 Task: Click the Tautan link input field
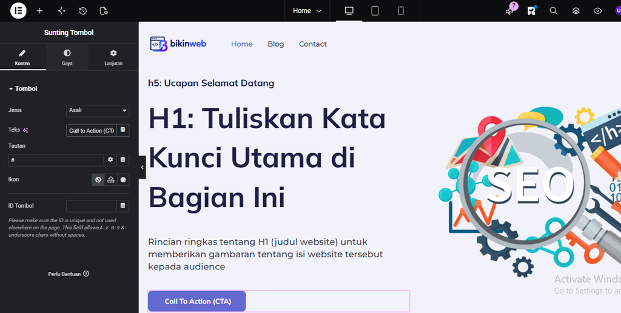pos(56,160)
